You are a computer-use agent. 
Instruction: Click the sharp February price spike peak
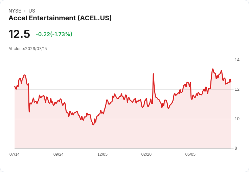coord(153,74)
